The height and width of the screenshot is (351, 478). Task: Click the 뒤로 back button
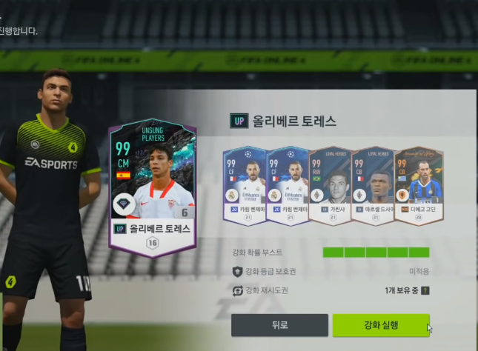coord(279,325)
